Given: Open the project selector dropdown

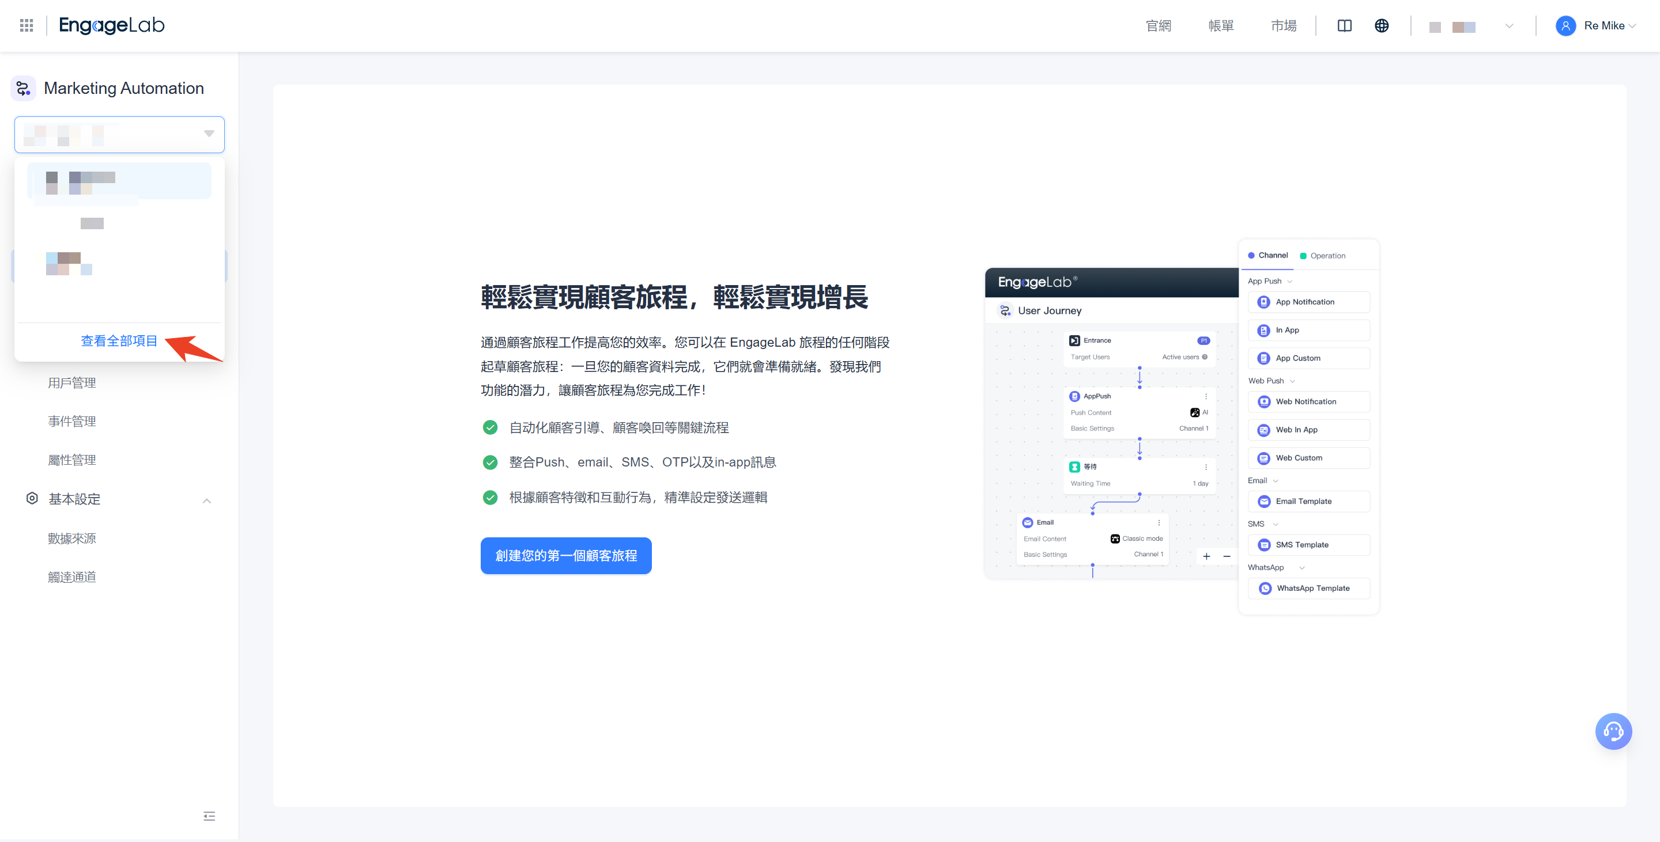Looking at the screenshot, I should (x=119, y=134).
